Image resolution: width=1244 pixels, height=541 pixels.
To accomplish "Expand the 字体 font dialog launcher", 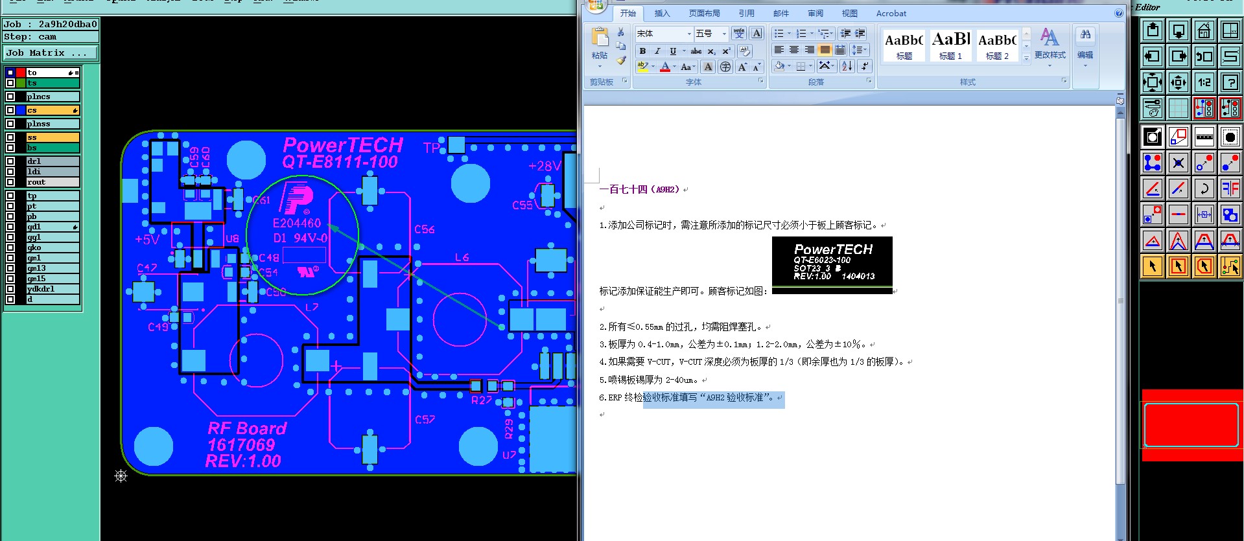I will click(761, 82).
